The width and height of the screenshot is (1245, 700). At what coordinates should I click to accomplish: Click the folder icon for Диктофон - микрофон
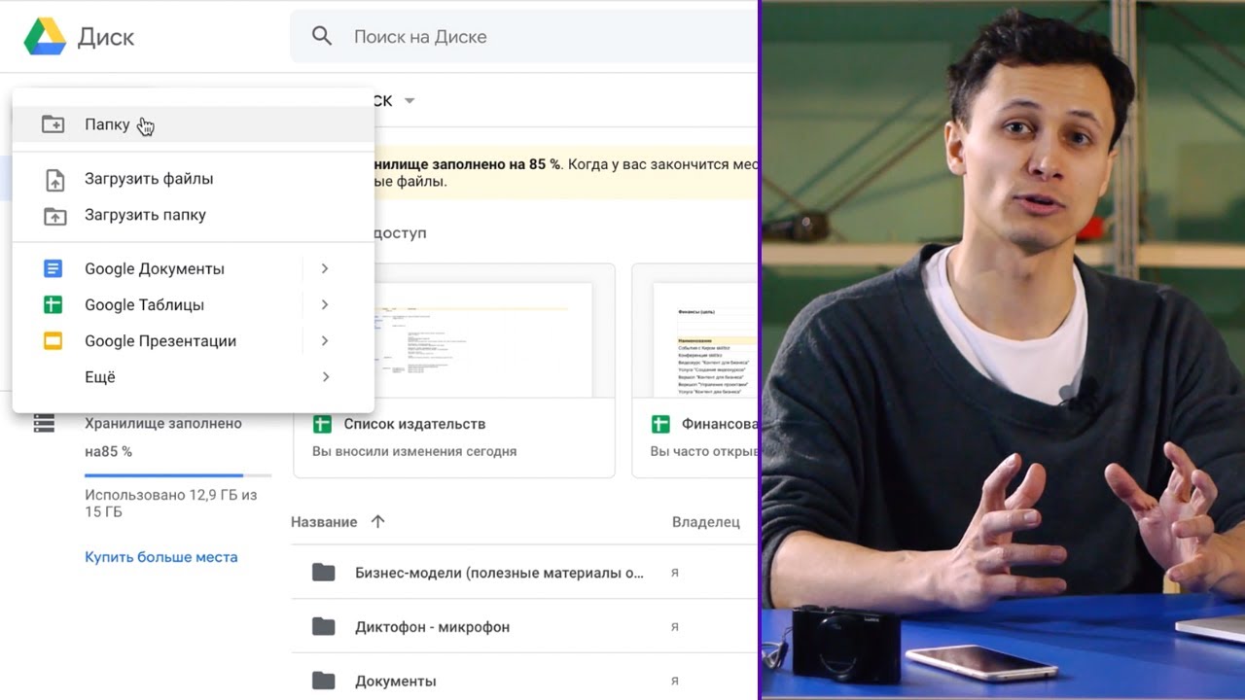pos(324,627)
